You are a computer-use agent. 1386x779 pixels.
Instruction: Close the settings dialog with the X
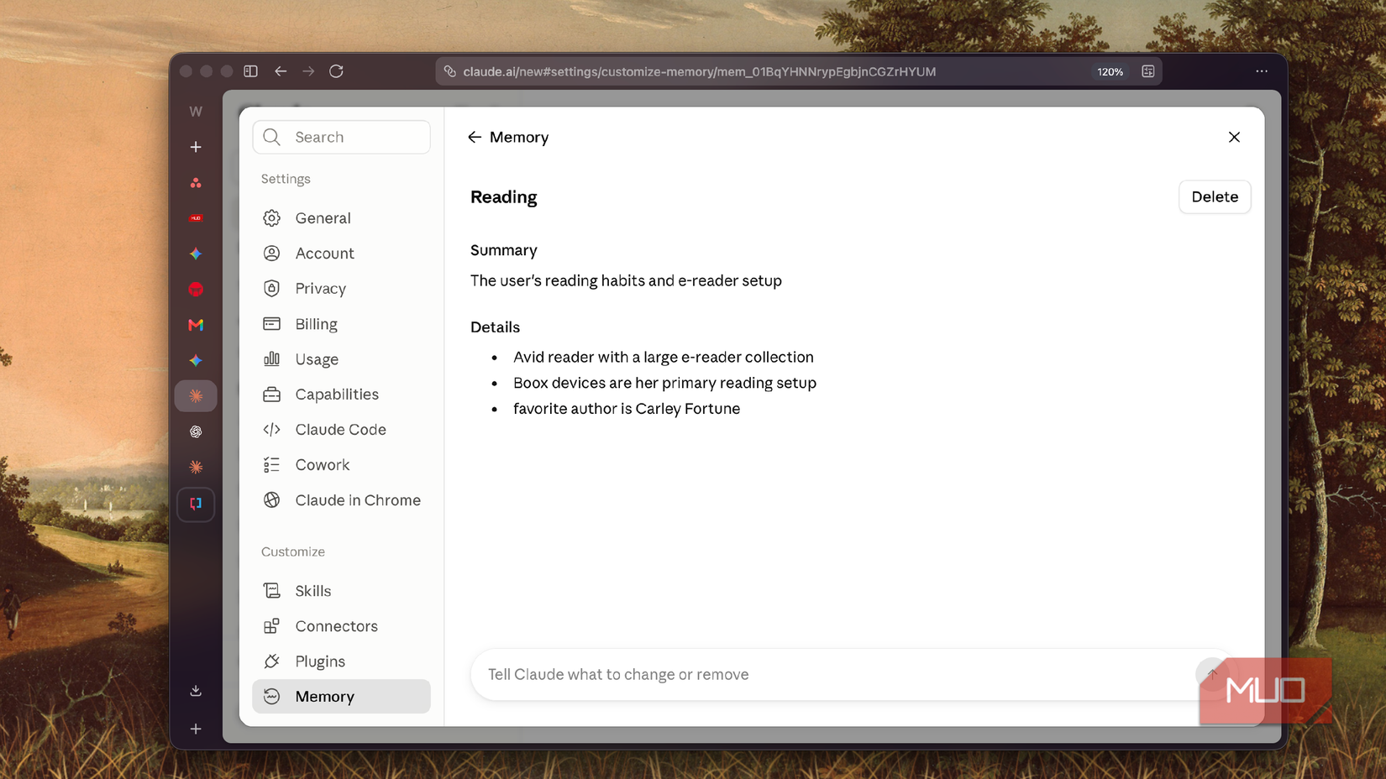coord(1234,137)
